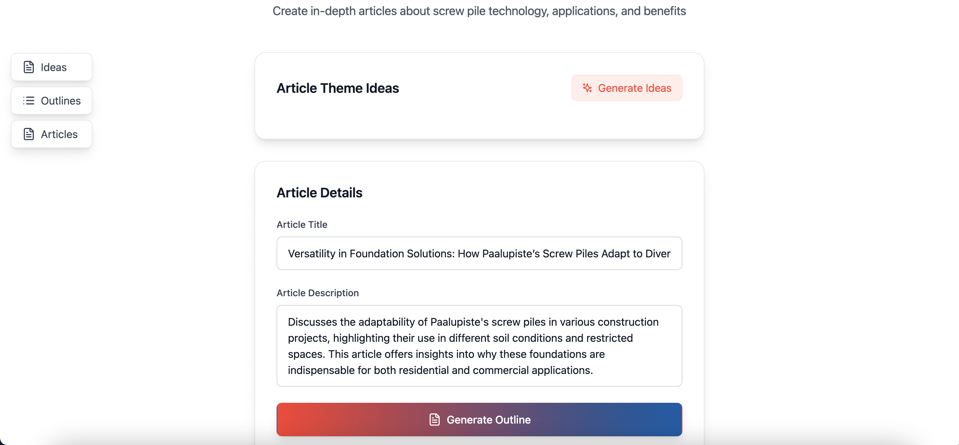
Task: Click the Article Description field label
Action: point(317,293)
